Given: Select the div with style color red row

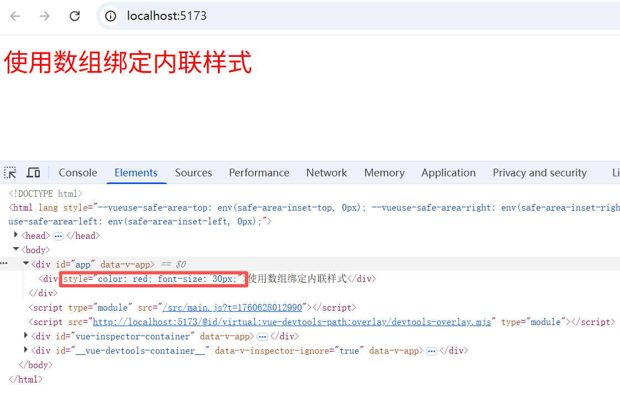Looking at the screenshot, I should pos(310,279).
